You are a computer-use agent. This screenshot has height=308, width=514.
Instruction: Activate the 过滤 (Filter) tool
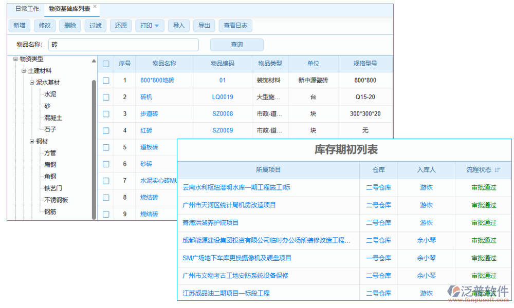pyautogui.click(x=95, y=25)
